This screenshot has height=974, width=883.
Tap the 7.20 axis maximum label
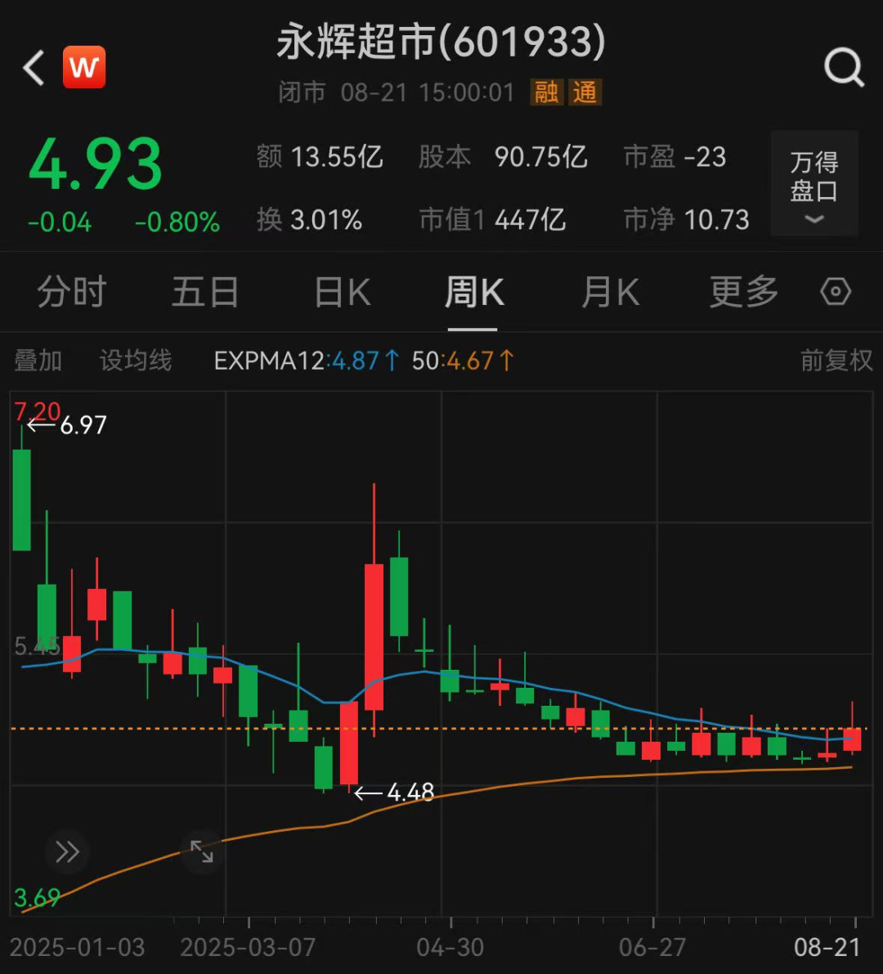pyautogui.click(x=38, y=411)
